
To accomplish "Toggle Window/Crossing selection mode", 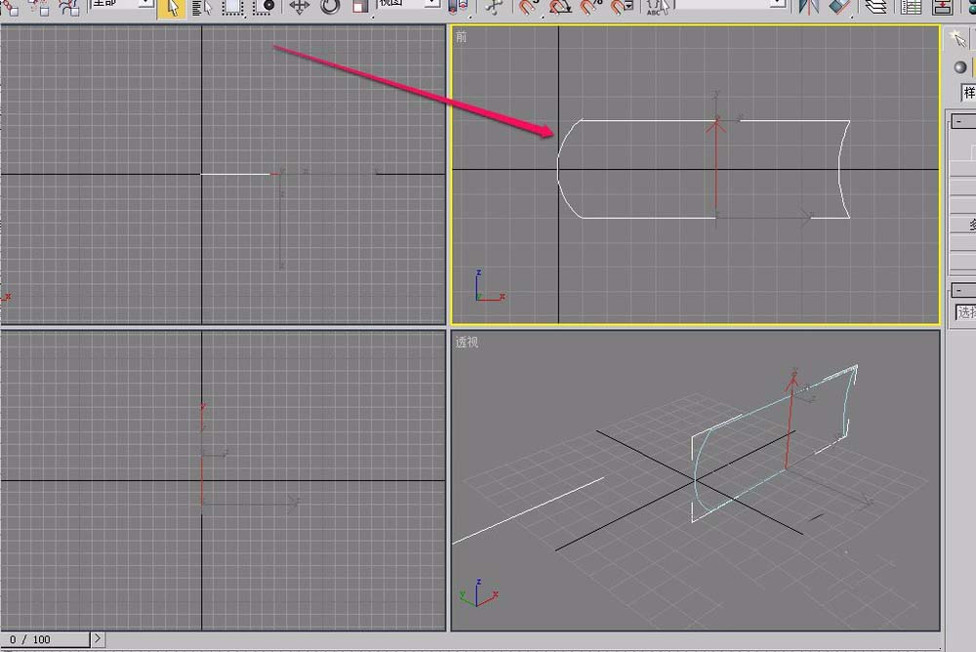I will 264,8.
